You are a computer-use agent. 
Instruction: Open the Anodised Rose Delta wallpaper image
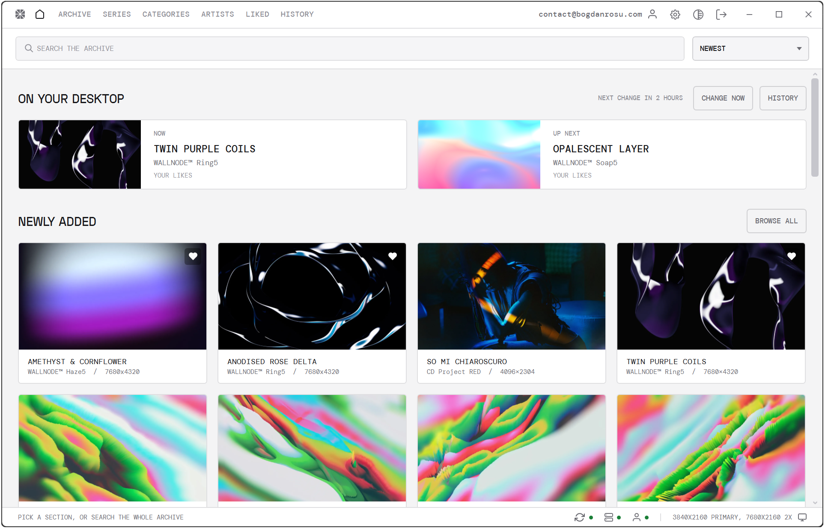click(x=312, y=296)
